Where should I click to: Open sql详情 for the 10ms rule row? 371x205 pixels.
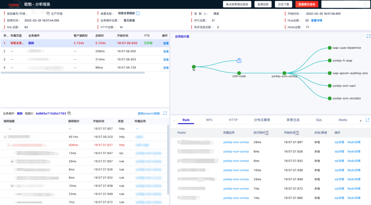click(x=339, y=170)
